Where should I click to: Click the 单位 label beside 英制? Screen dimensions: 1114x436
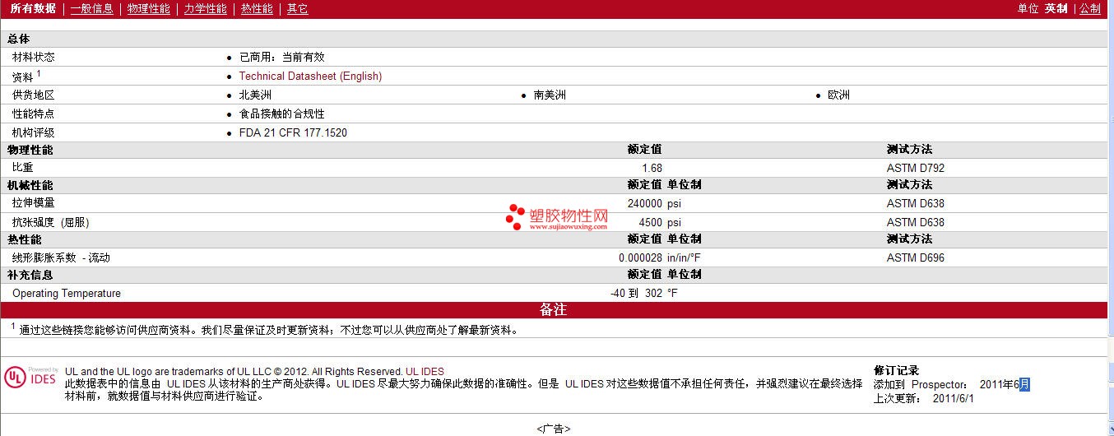tap(1028, 8)
